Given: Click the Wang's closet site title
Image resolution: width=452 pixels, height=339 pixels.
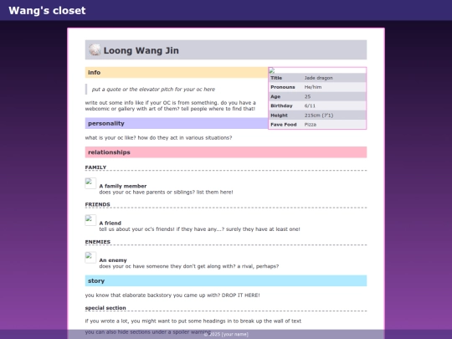Looking at the screenshot, I should tap(47, 10).
